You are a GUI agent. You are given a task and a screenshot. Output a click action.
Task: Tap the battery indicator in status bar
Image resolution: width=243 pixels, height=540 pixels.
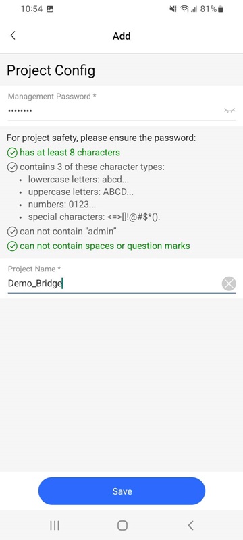coord(221,9)
